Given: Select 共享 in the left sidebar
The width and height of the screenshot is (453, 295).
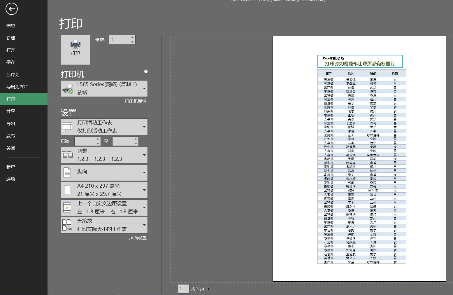Looking at the screenshot, I should pyautogui.click(x=10, y=111).
